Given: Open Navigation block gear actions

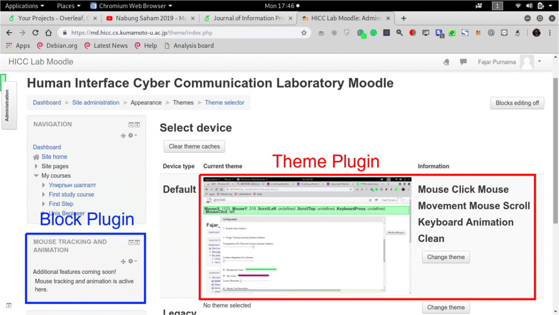Looking at the screenshot, I should (132, 136).
